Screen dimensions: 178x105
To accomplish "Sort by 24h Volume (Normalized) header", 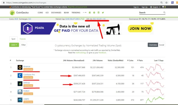I will 74,60.
